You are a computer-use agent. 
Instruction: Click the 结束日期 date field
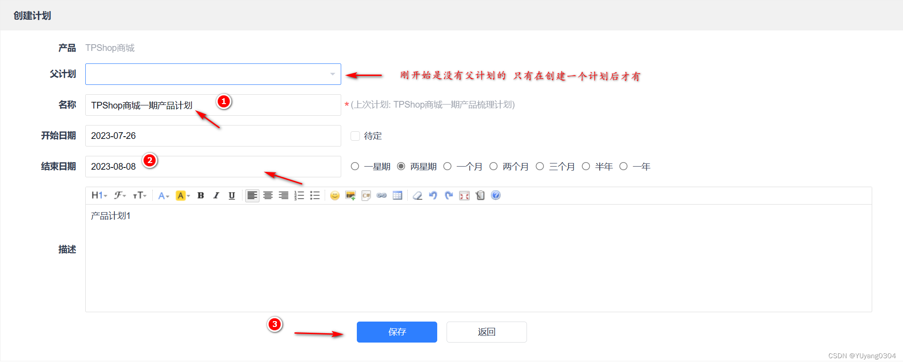(213, 167)
